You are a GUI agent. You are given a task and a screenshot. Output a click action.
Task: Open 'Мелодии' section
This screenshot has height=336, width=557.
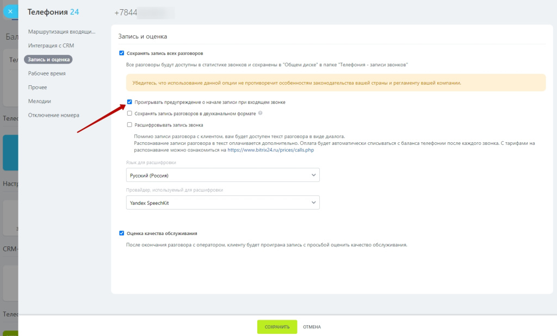point(40,101)
